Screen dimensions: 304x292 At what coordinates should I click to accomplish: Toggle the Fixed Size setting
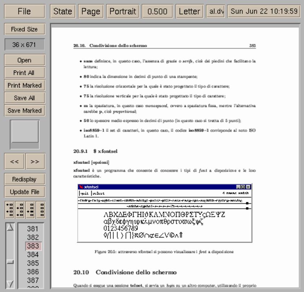pyautogui.click(x=25, y=29)
